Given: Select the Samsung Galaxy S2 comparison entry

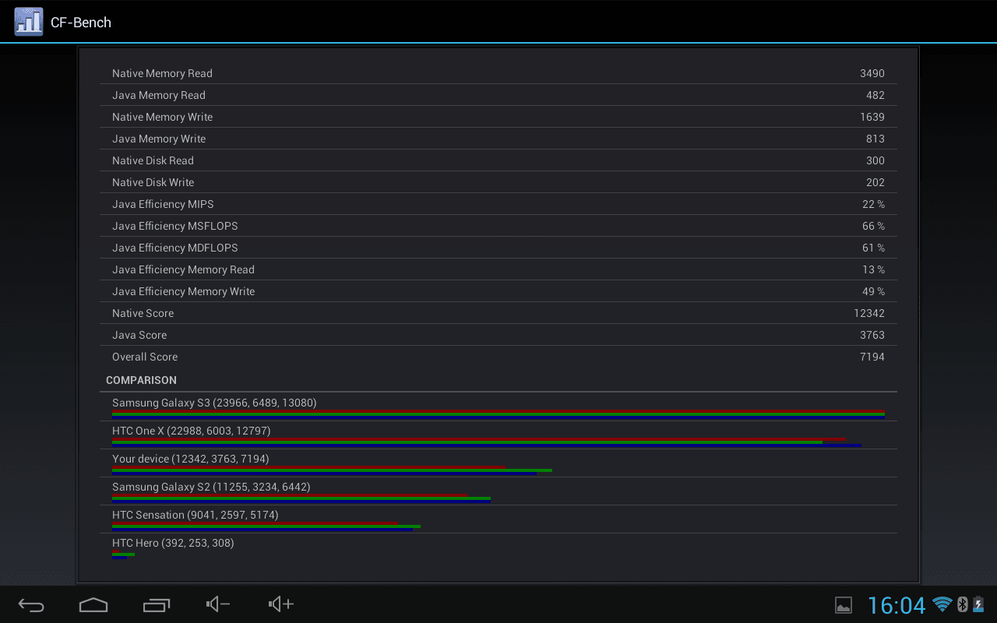Looking at the screenshot, I should coord(498,491).
